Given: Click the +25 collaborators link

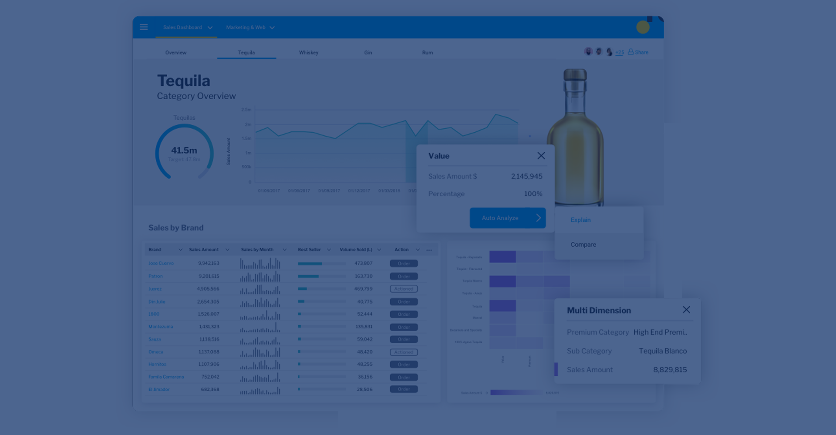Looking at the screenshot, I should (x=619, y=52).
